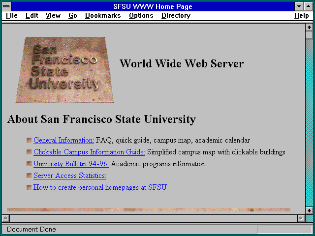
Task: Open the Help menu
Action: (301, 16)
